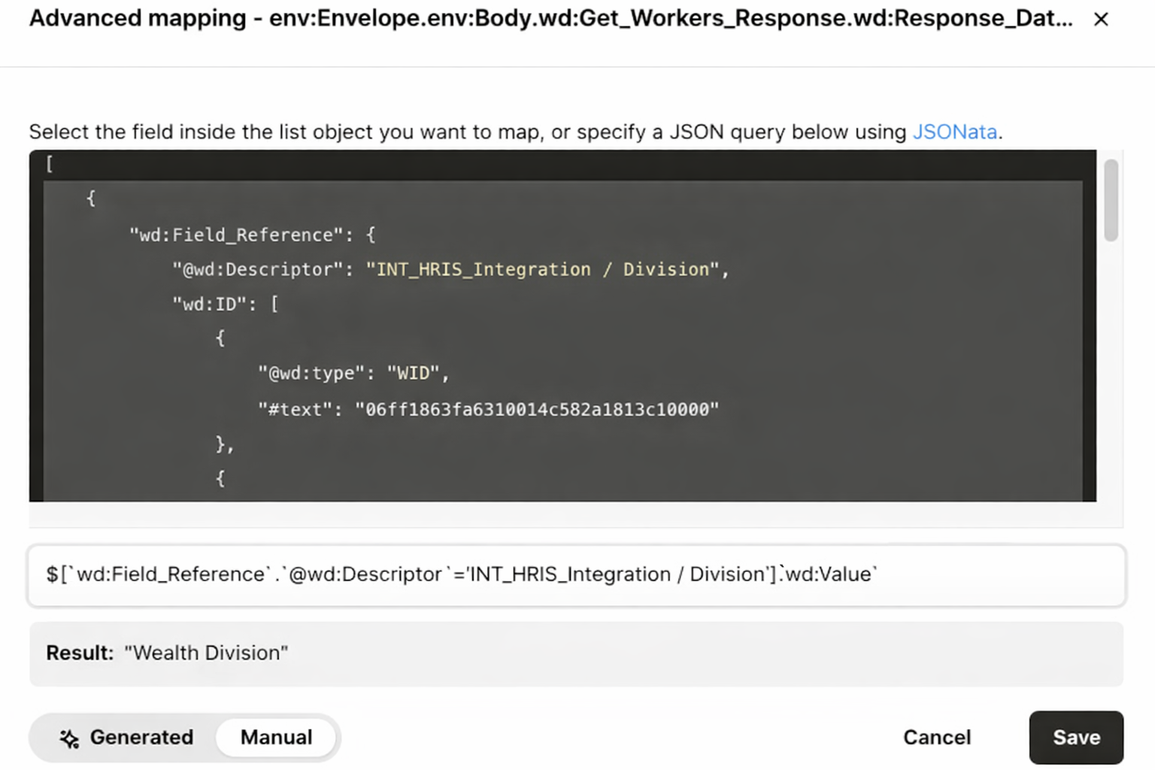Viewport: 1155px width, 770px height.
Task: Switch the mapping mode to Manual
Action: pos(276,738)
